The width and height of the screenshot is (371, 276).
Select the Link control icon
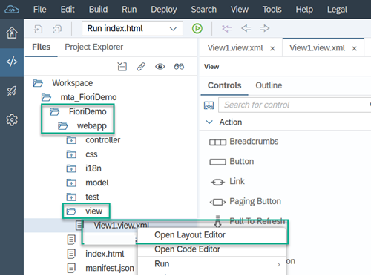tap(217, 183)
